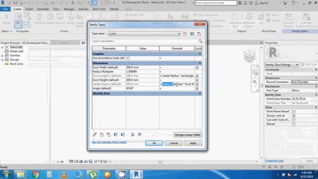
Task: Open the Select panel dropdown in ribbon
Action: pos(6,31)
